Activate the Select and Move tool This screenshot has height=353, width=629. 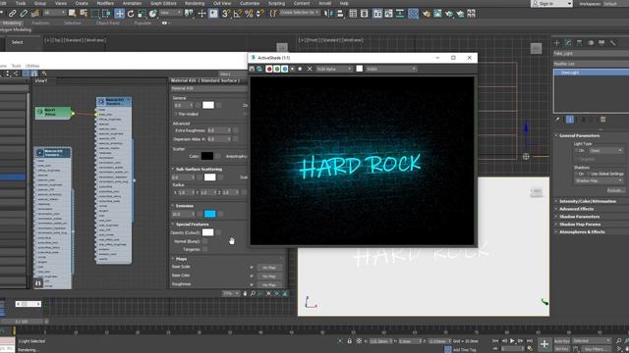pyautogui.click(x=119, y=14)
